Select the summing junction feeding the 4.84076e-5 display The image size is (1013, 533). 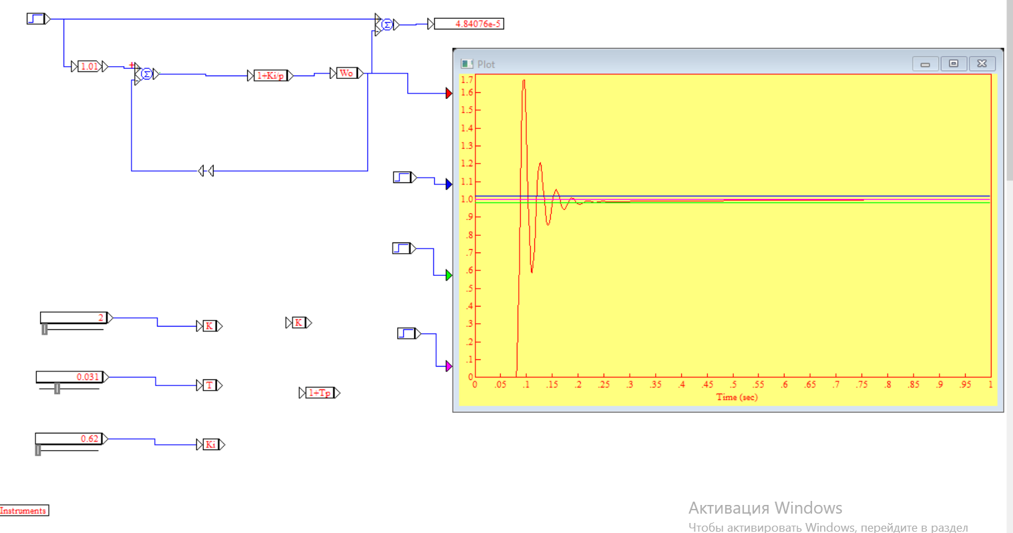click(x=387, y=25)
